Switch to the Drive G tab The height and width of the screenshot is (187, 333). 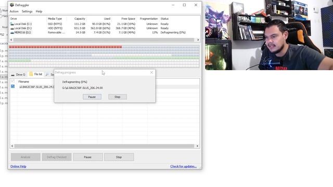point(18,74)
